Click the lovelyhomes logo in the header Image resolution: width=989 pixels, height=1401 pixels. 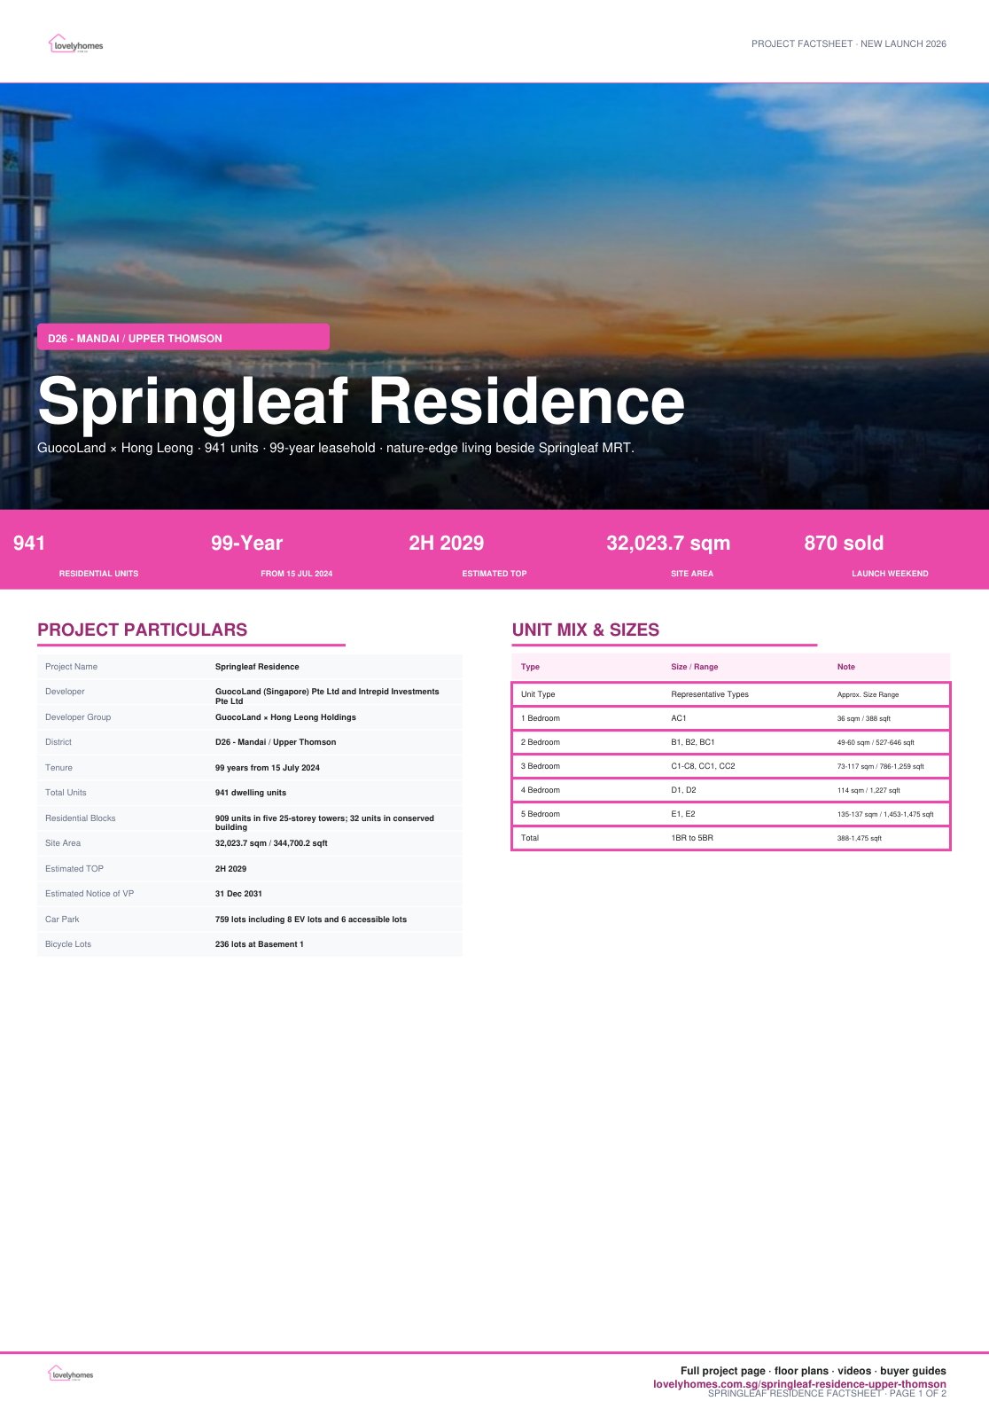76,44
